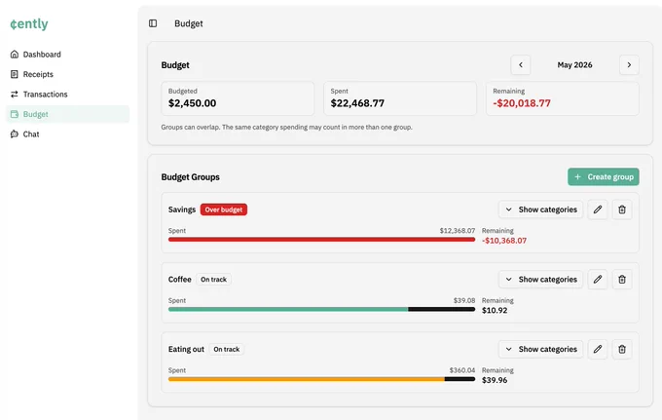Click the Remaining -$20,018.77 card

pos(563,98)
